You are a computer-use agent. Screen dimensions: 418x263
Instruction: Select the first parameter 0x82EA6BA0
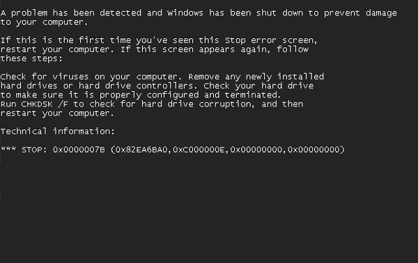click(141, 150)
